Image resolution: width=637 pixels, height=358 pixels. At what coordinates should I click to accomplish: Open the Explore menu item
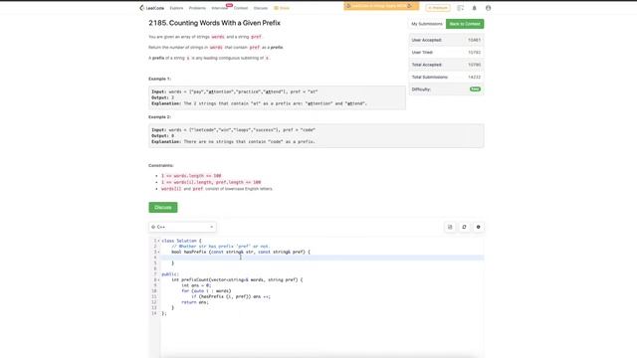click(176, 8)
